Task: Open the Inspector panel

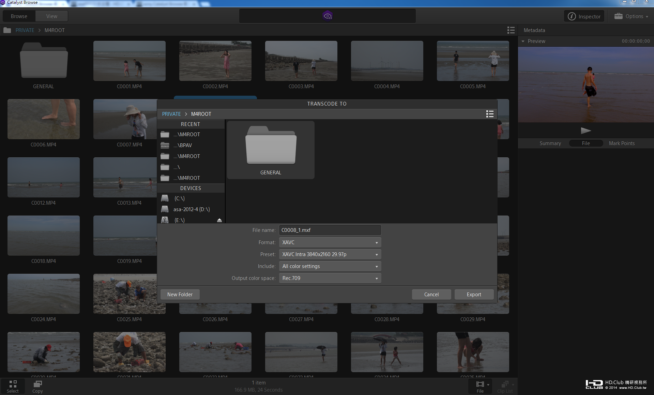Action: [x=584, y=16]
